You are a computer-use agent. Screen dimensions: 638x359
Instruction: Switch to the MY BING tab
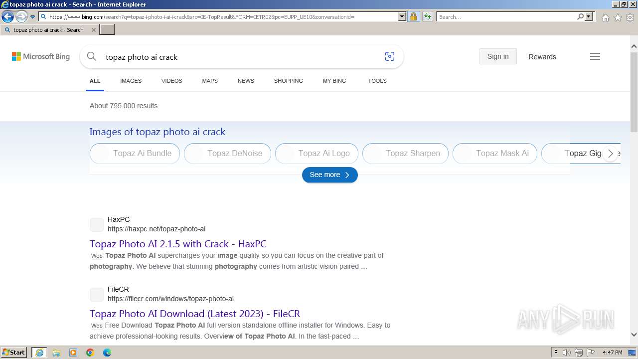334,81
